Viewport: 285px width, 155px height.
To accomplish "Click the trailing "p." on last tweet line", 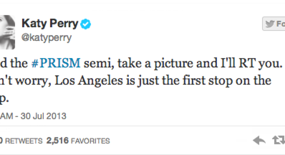I will tap(5, 99).
